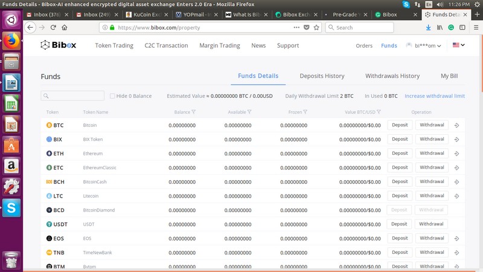Bookmark this page with the star icon
This screenshot has width=483, height=272.
coord(316,27)
